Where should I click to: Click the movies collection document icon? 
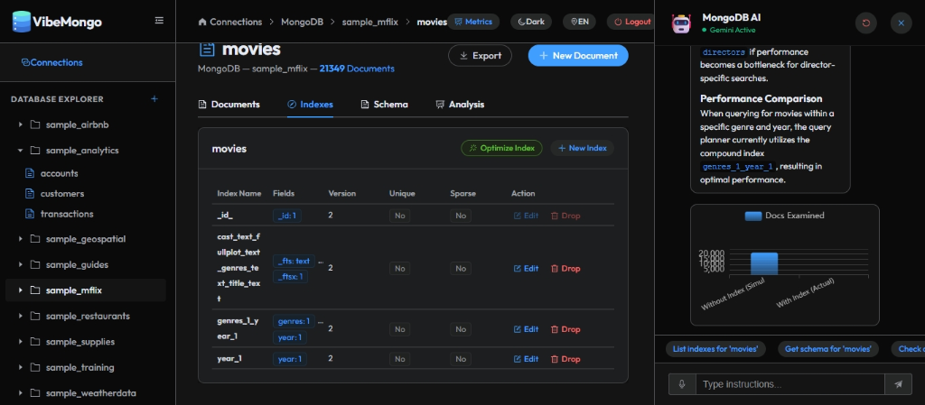pyautogui.click(x=207, y=50)
